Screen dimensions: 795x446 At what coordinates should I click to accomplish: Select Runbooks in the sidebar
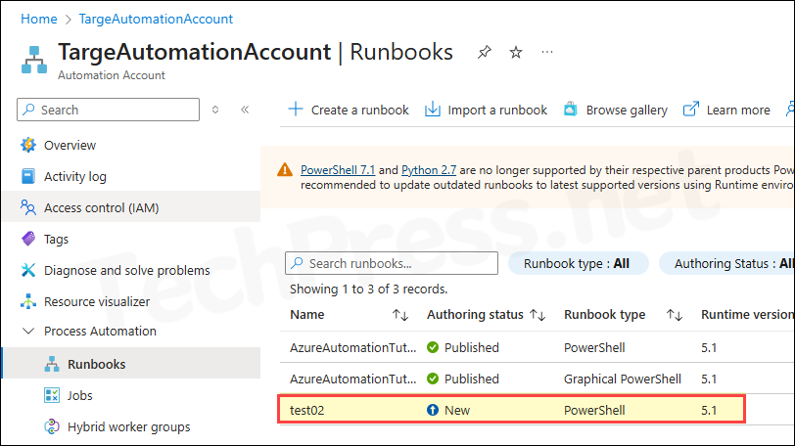click(x=132, y=363)
